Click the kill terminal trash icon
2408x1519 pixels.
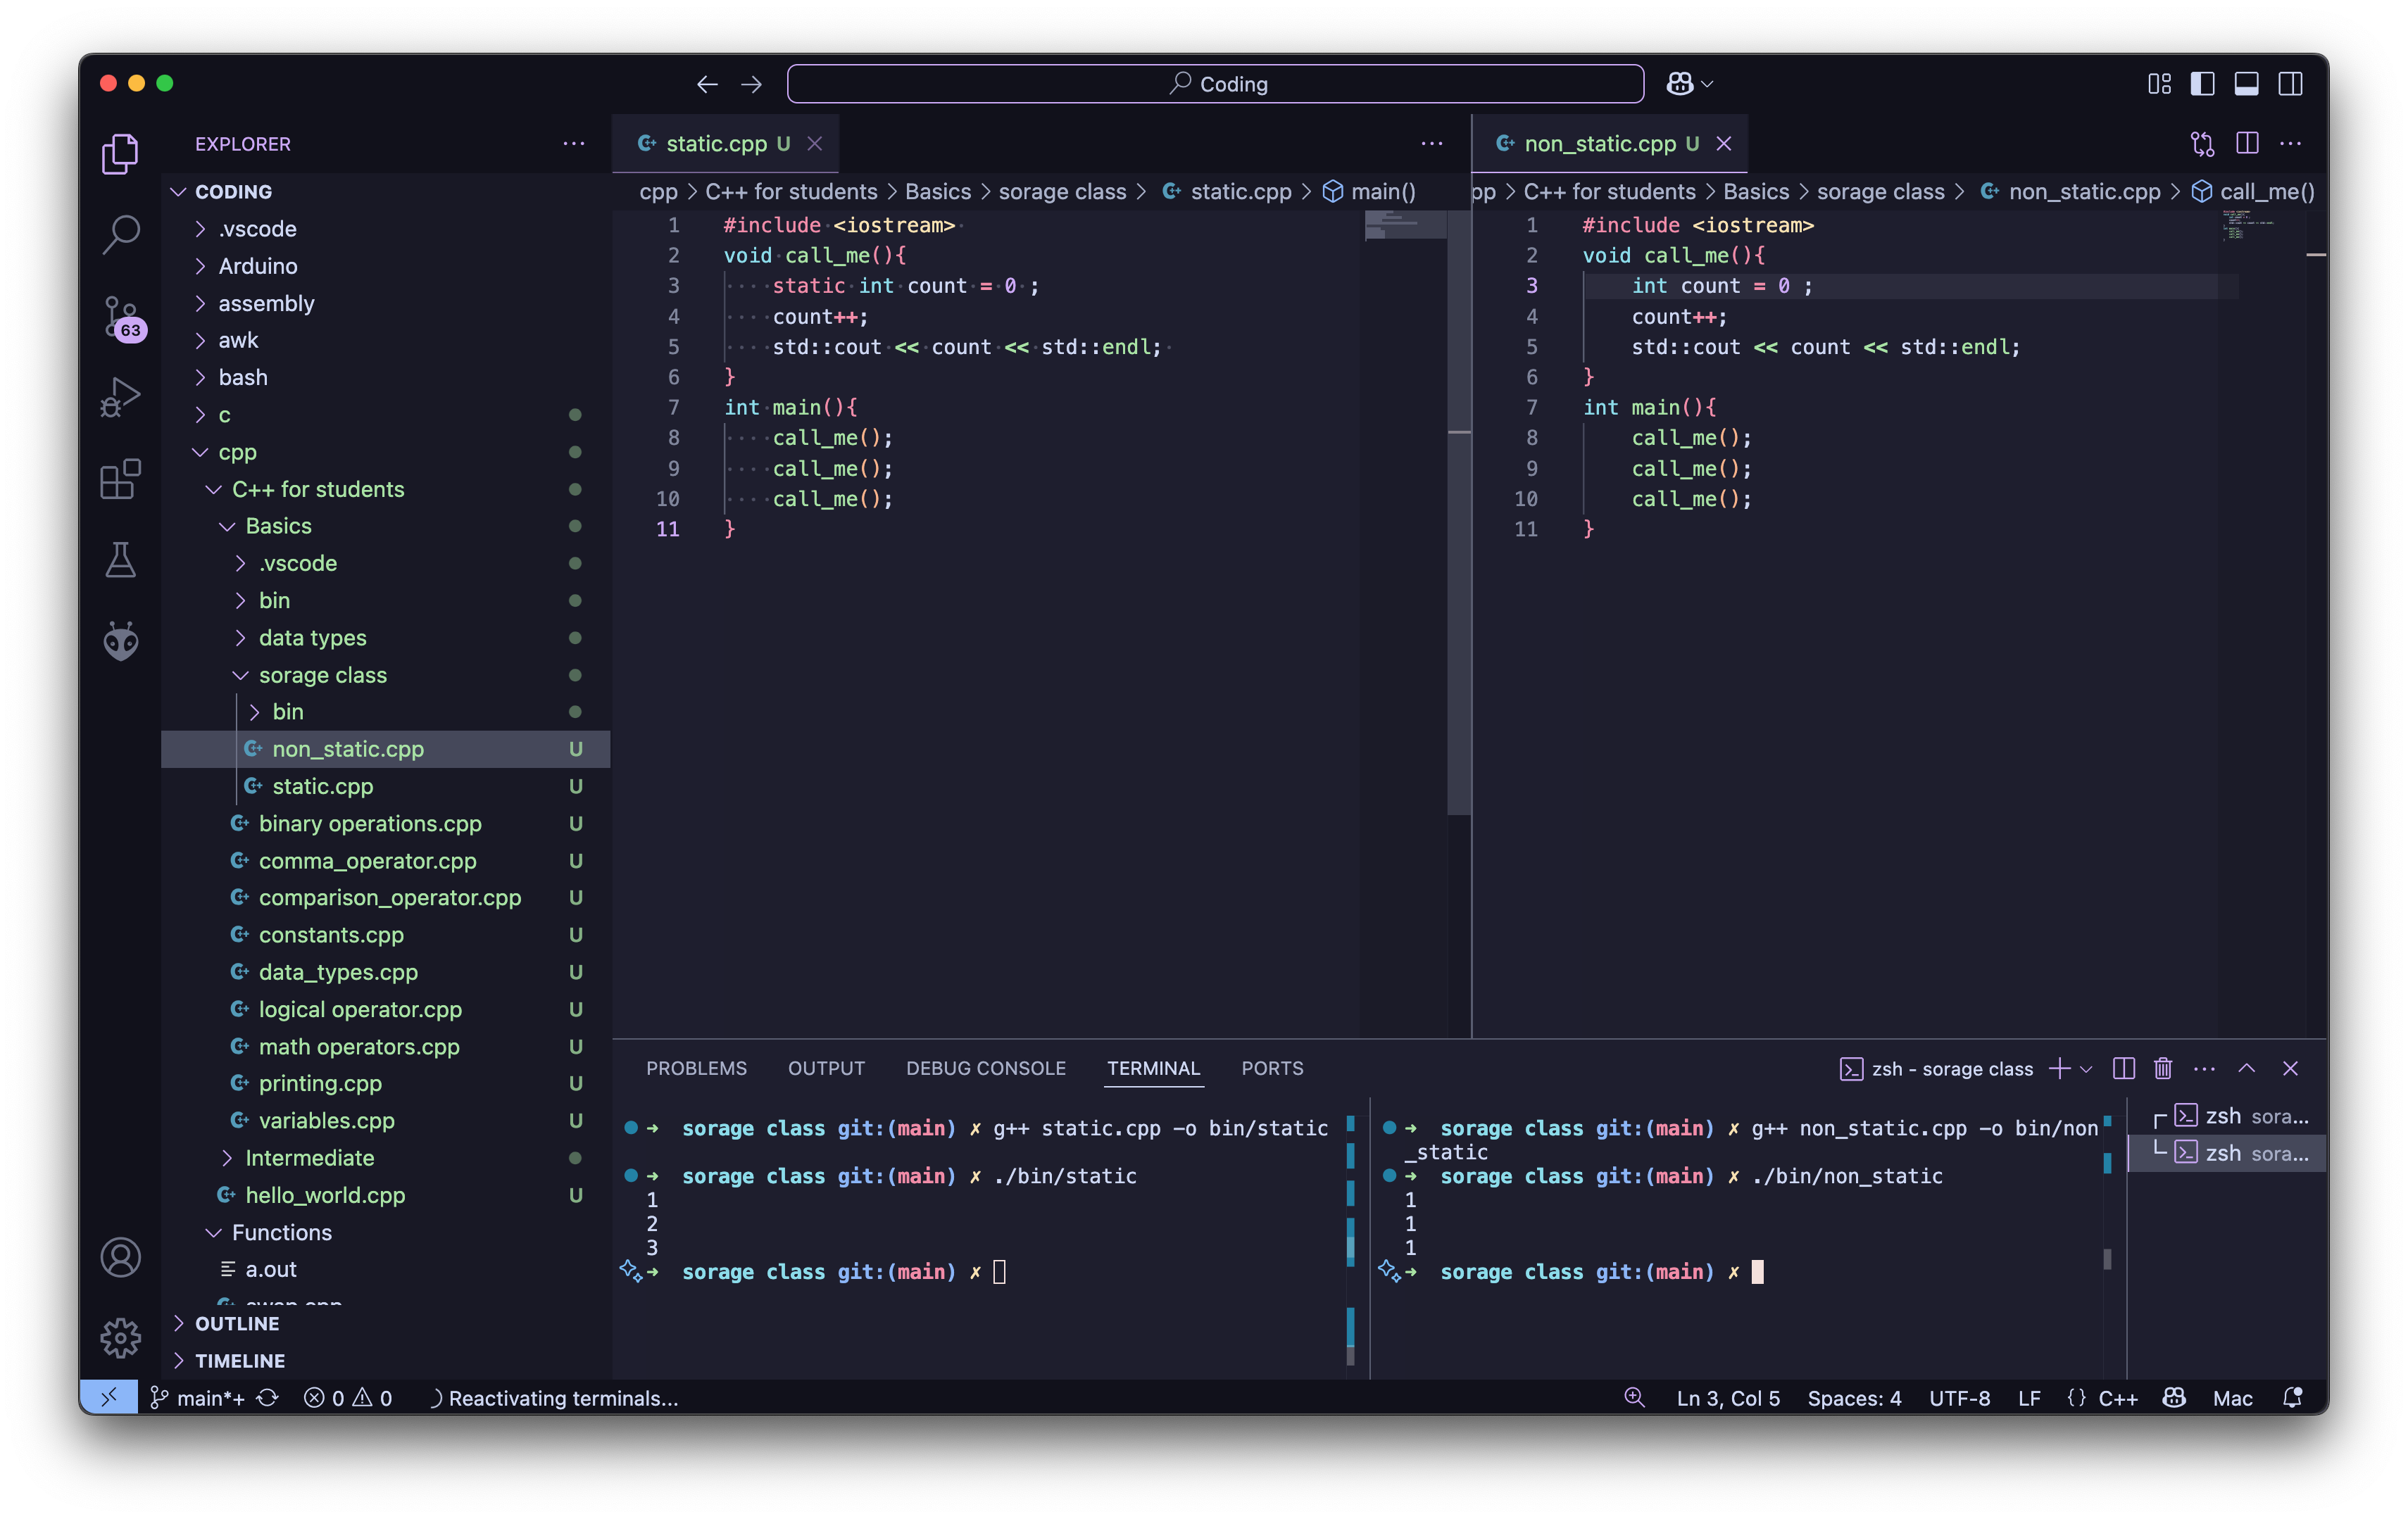point(2163,1069)
